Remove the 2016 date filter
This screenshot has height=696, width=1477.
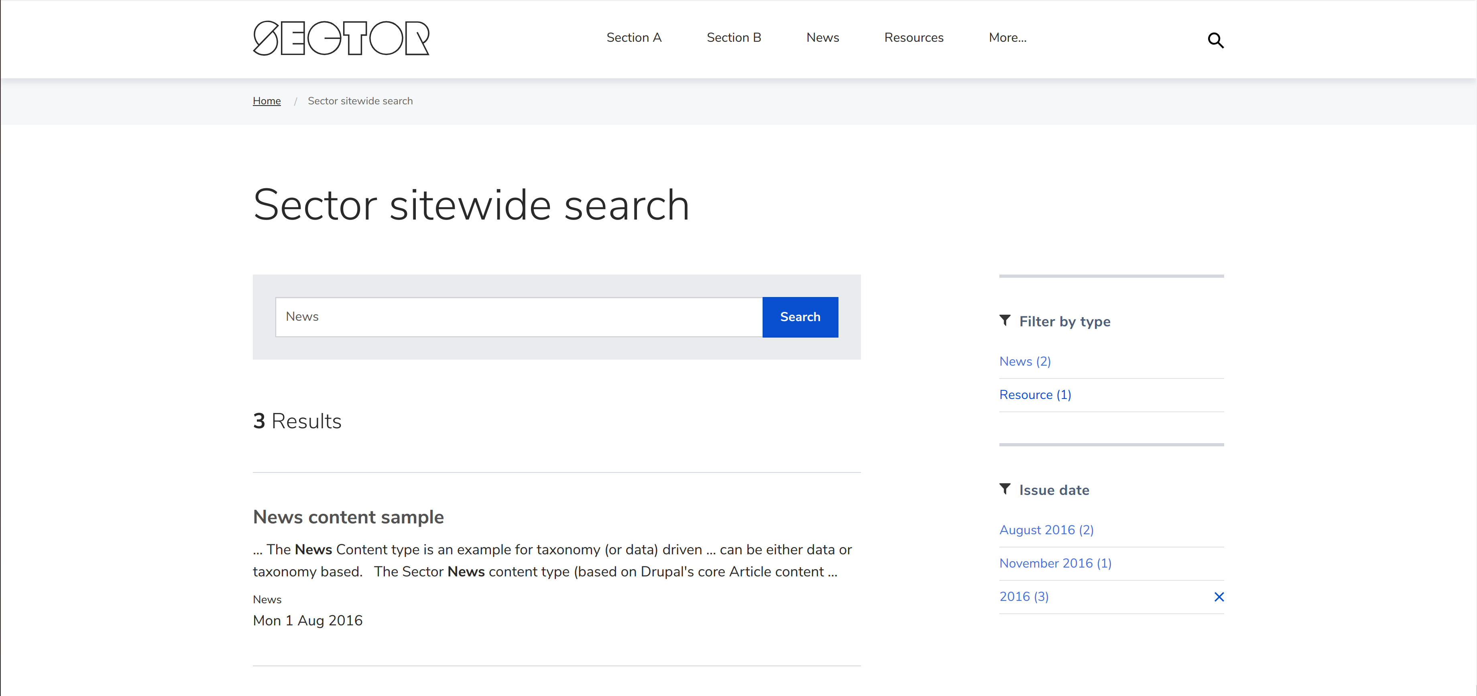point(1219,597)
